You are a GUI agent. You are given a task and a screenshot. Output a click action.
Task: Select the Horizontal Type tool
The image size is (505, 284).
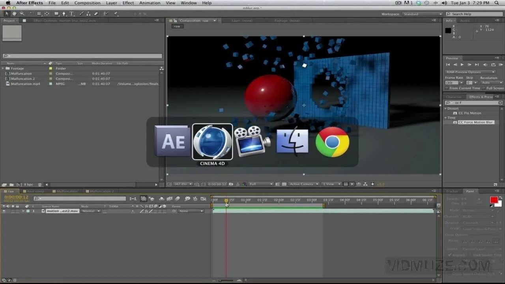tap(71, 14)
